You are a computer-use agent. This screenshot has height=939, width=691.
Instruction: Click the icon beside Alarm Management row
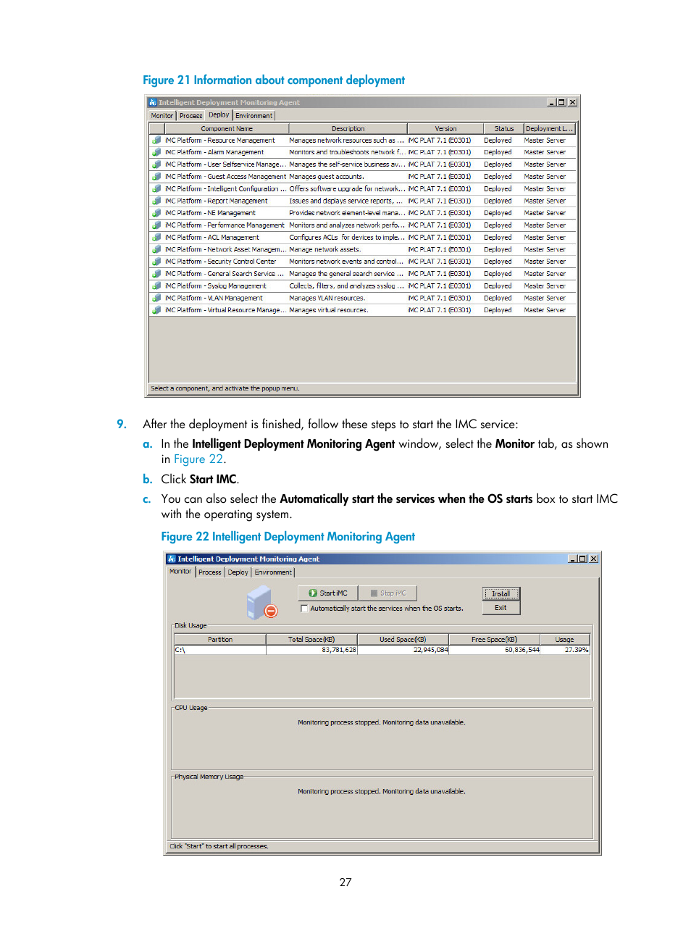(x=156, y=152)
